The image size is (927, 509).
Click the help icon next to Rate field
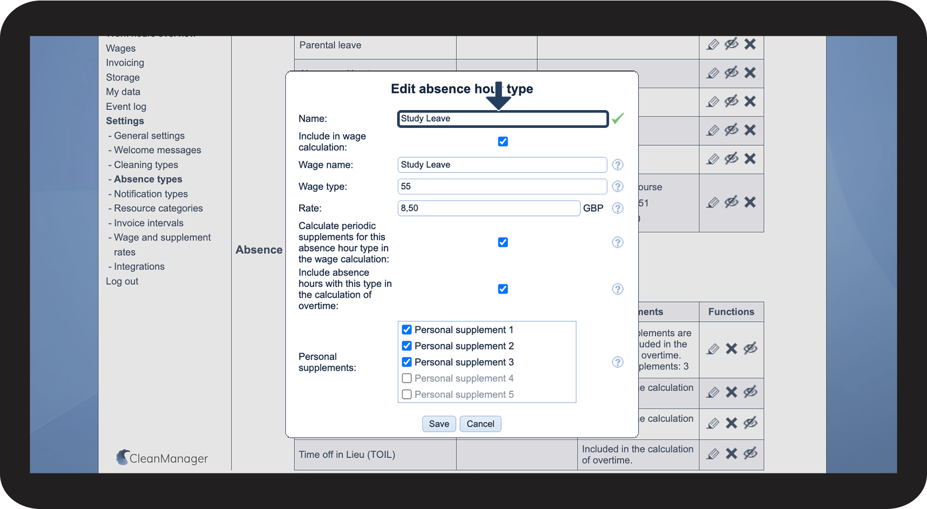(x=617, y=208)
